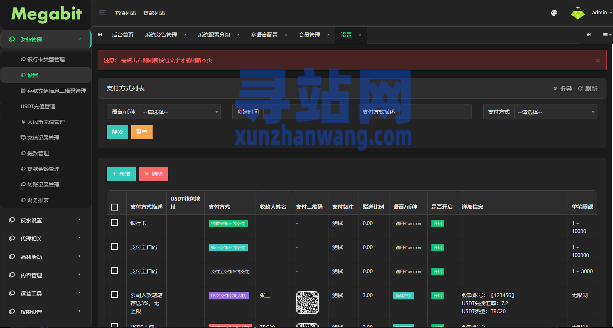Image resolution: width=613 pixels, height=328 pixels.
Task: Check the 支付宝扫码 row with 1 ~ 3000 limit
Action: click(x=114, y=270)
